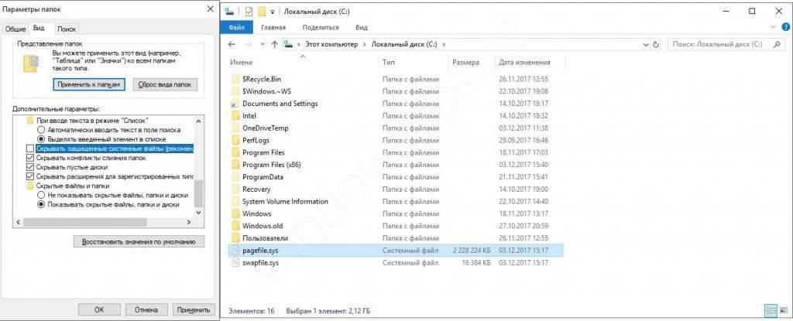This screenshot has width=793, height=321.
Task: Select 'Не показывать скрытые файлы' radio button
Action: pos(41,196)
